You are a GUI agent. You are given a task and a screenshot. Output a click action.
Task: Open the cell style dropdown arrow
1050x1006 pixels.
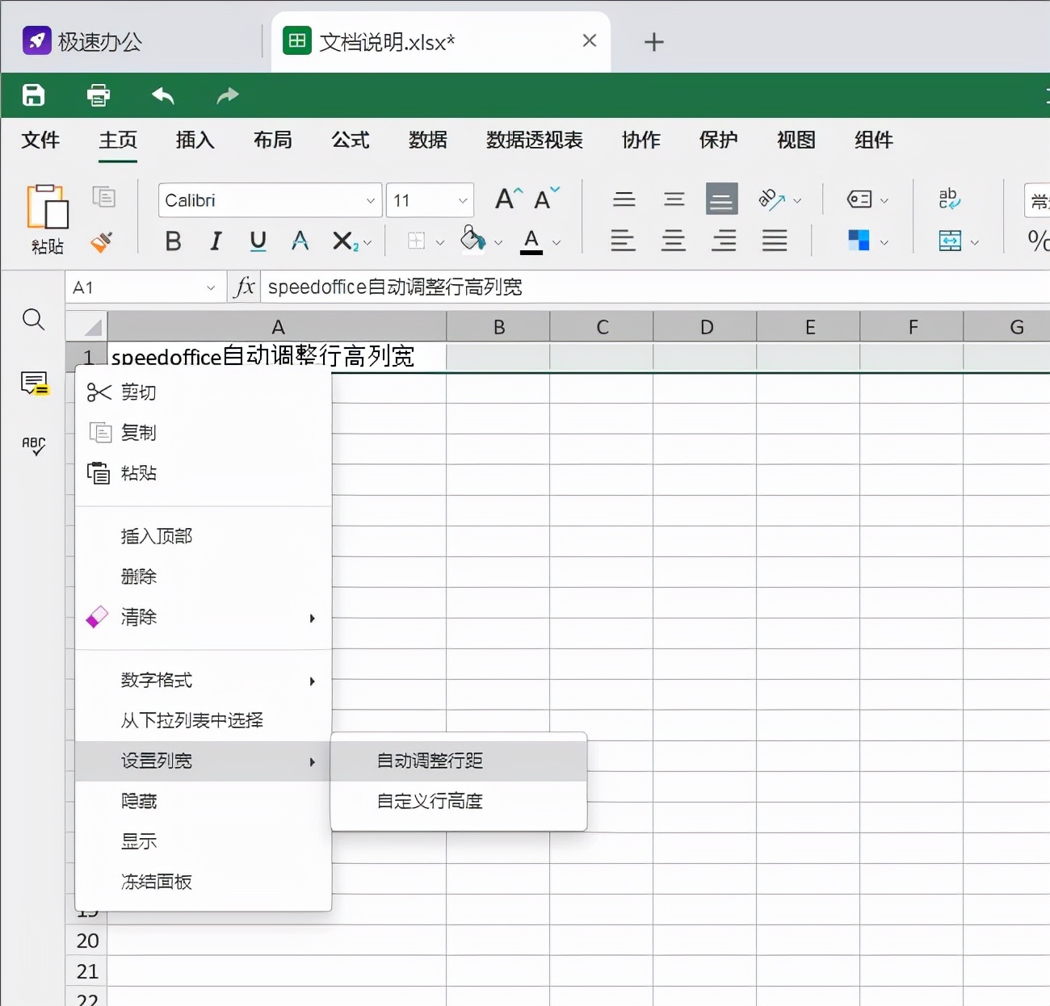coord(884,243)
